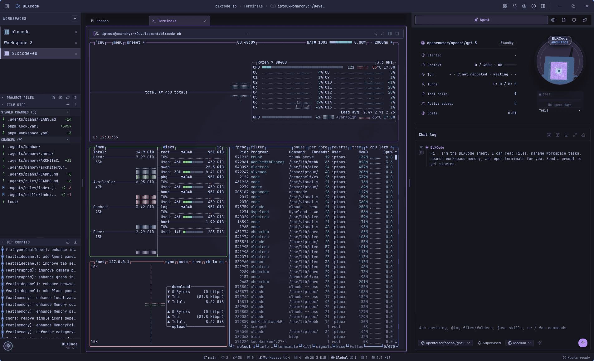The height and width of the screenshot is (361, 594).
Task: Activate voice input microphone button
Action: pos(8,346)
